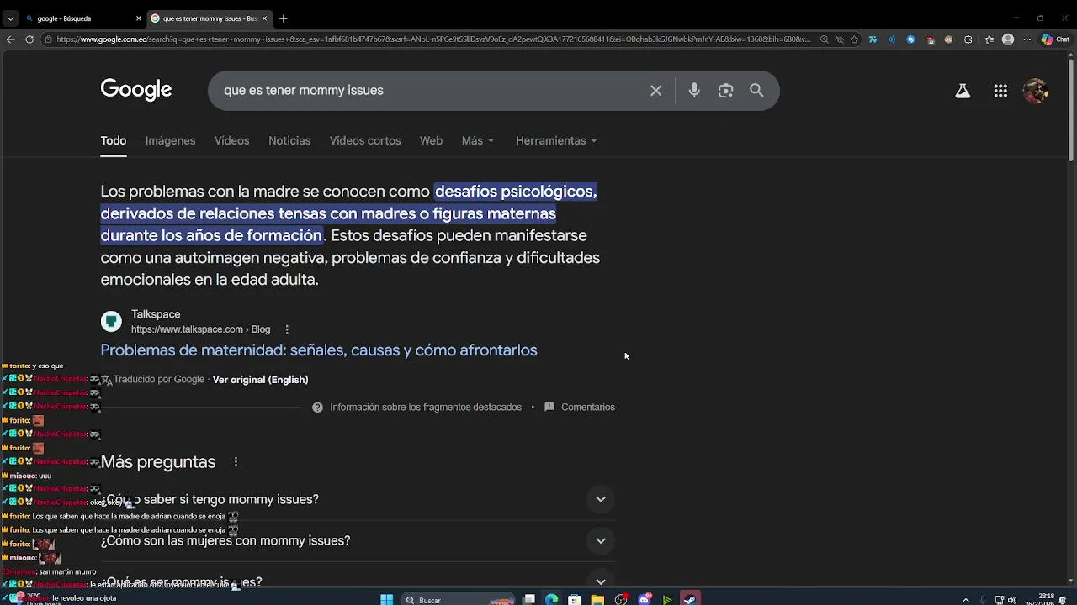The image size is (1077, 605).
Task: Open the Google account avatar
Action: 1035,91
